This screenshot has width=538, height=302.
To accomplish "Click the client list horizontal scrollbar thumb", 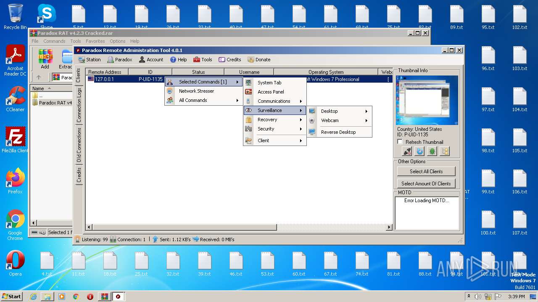I will click(x=184, y=227).
